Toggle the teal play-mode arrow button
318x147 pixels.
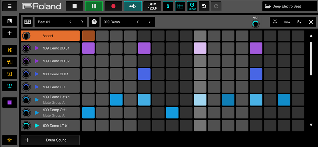pos(133,6)
